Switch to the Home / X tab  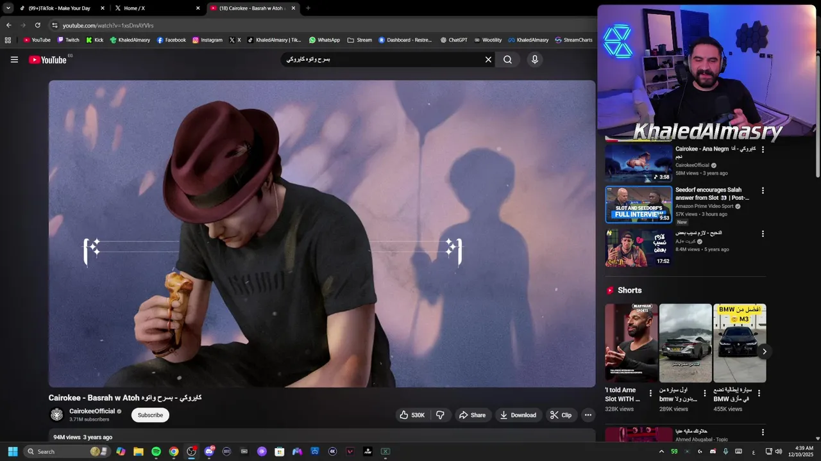point(157,8)
